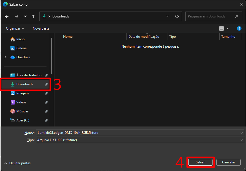246x171 pixels.
Task: Collapse folders with Ocultar pastas
Action: coord(17,163)
